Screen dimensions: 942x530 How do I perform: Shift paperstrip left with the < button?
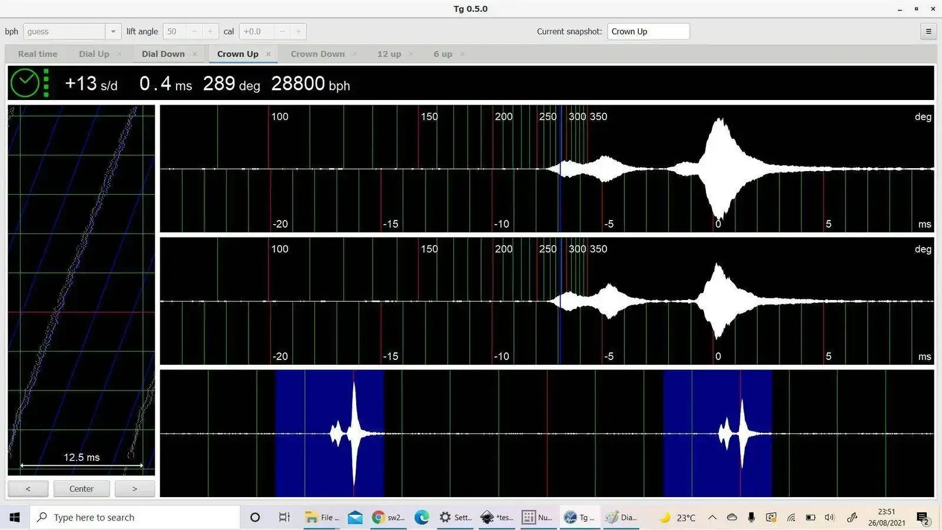point(28,489)
